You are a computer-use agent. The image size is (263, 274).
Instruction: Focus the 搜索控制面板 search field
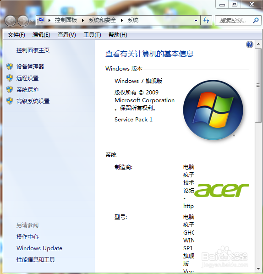(x=233, y=21)
